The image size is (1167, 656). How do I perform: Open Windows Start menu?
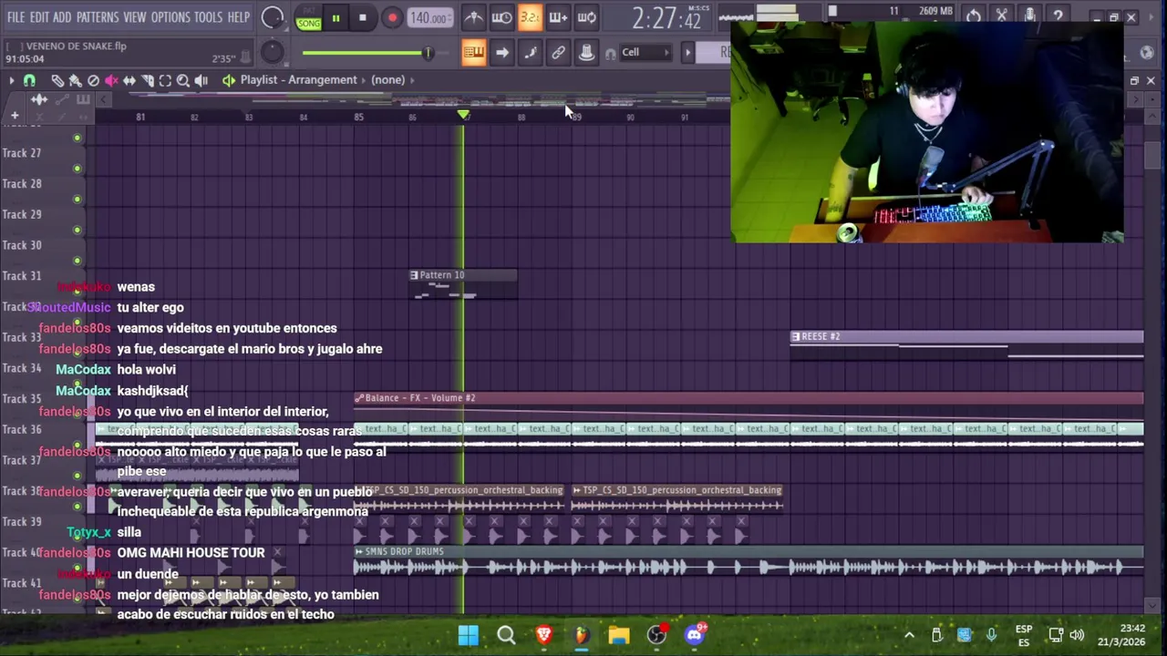469,635
